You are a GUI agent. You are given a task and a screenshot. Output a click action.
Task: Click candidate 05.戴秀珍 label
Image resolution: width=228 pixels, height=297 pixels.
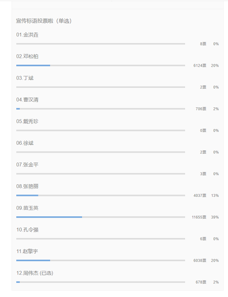pos(27,121)
